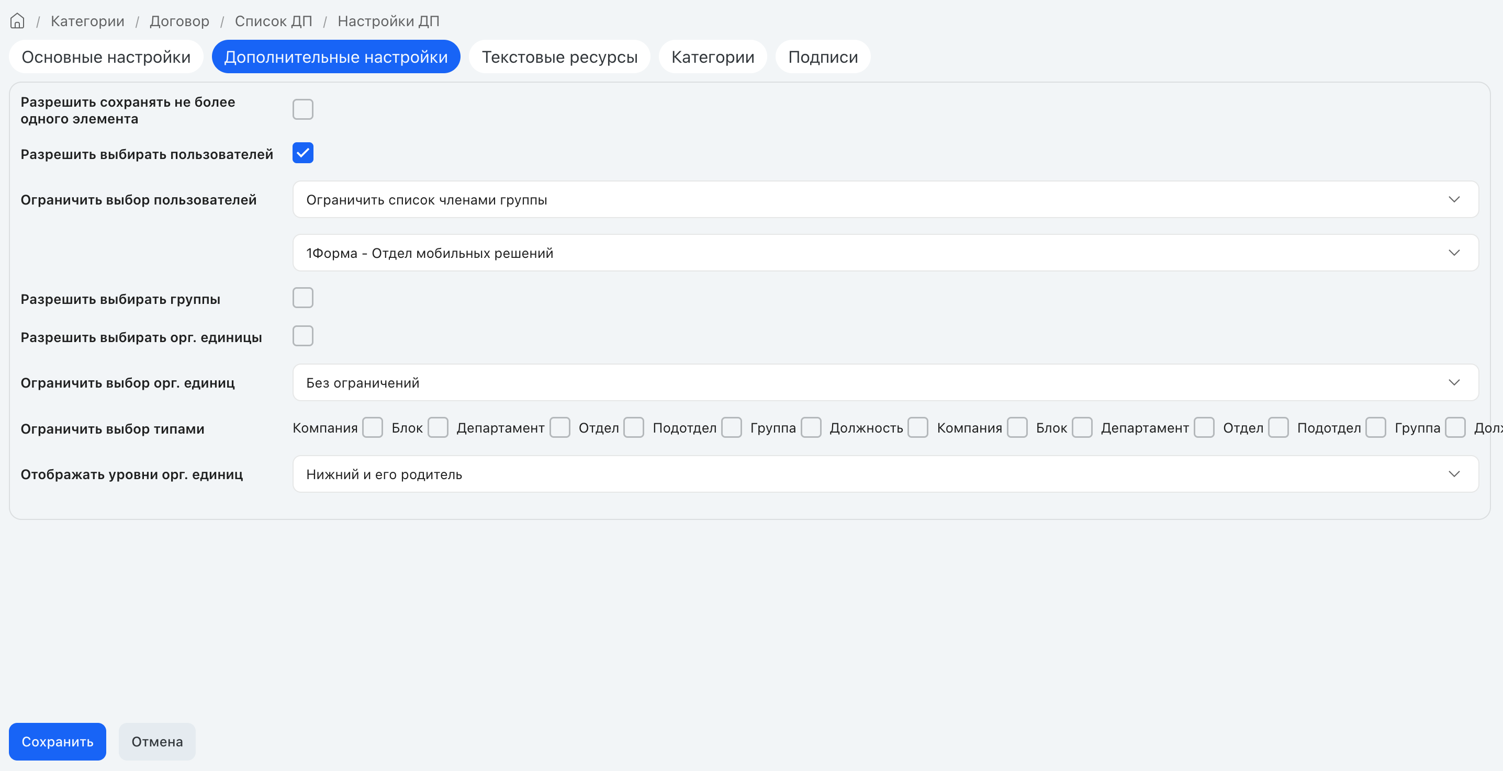Screen dimensions: 1503x771
Task: Click the Ограничить выбор типами label
Action: (113, 429)
